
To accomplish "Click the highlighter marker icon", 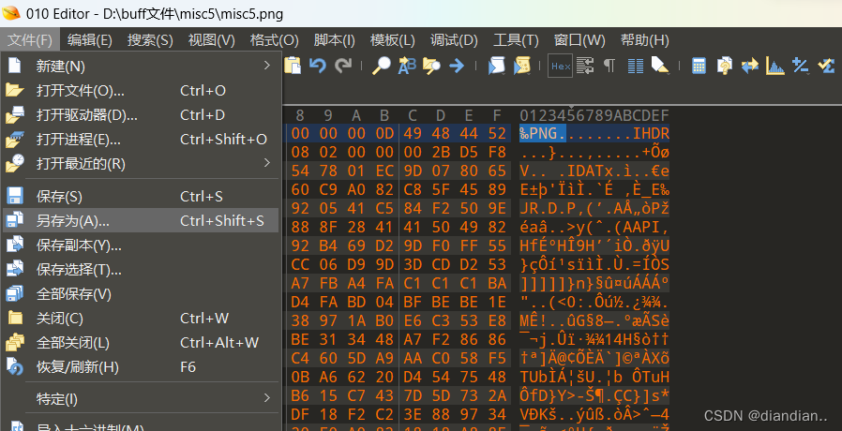I will 659,65.
